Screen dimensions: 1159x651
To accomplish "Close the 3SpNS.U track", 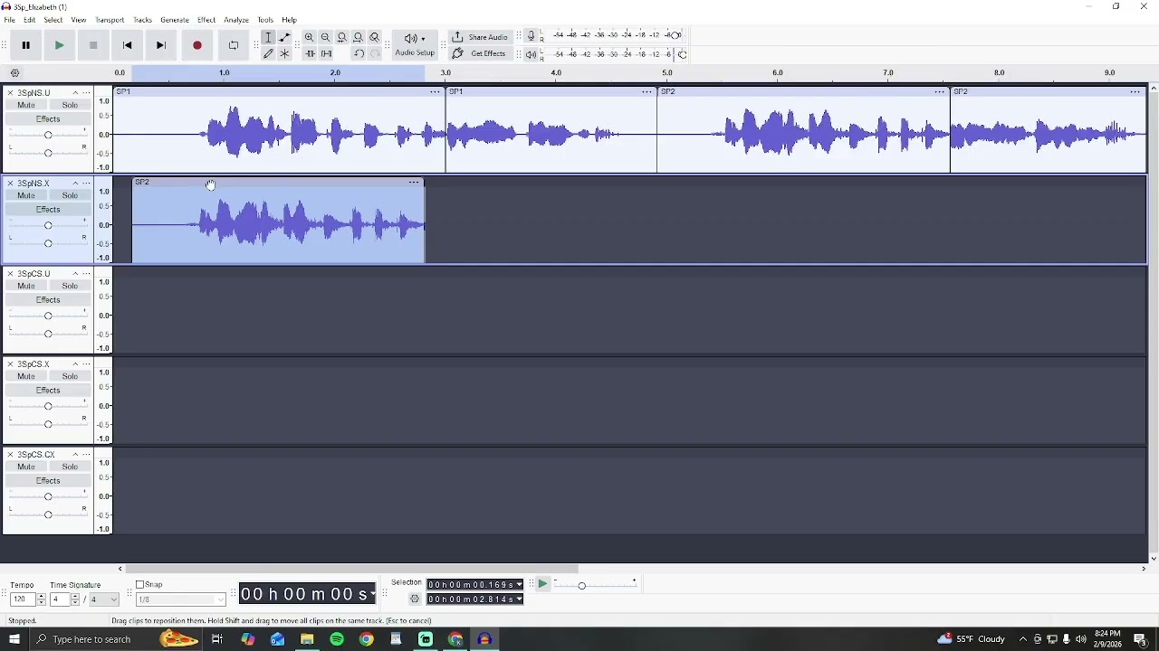I will pyautogui.click(x=10, y=93).
